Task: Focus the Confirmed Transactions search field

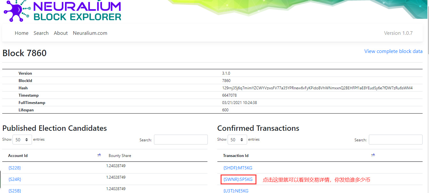Action: [395, 140]
